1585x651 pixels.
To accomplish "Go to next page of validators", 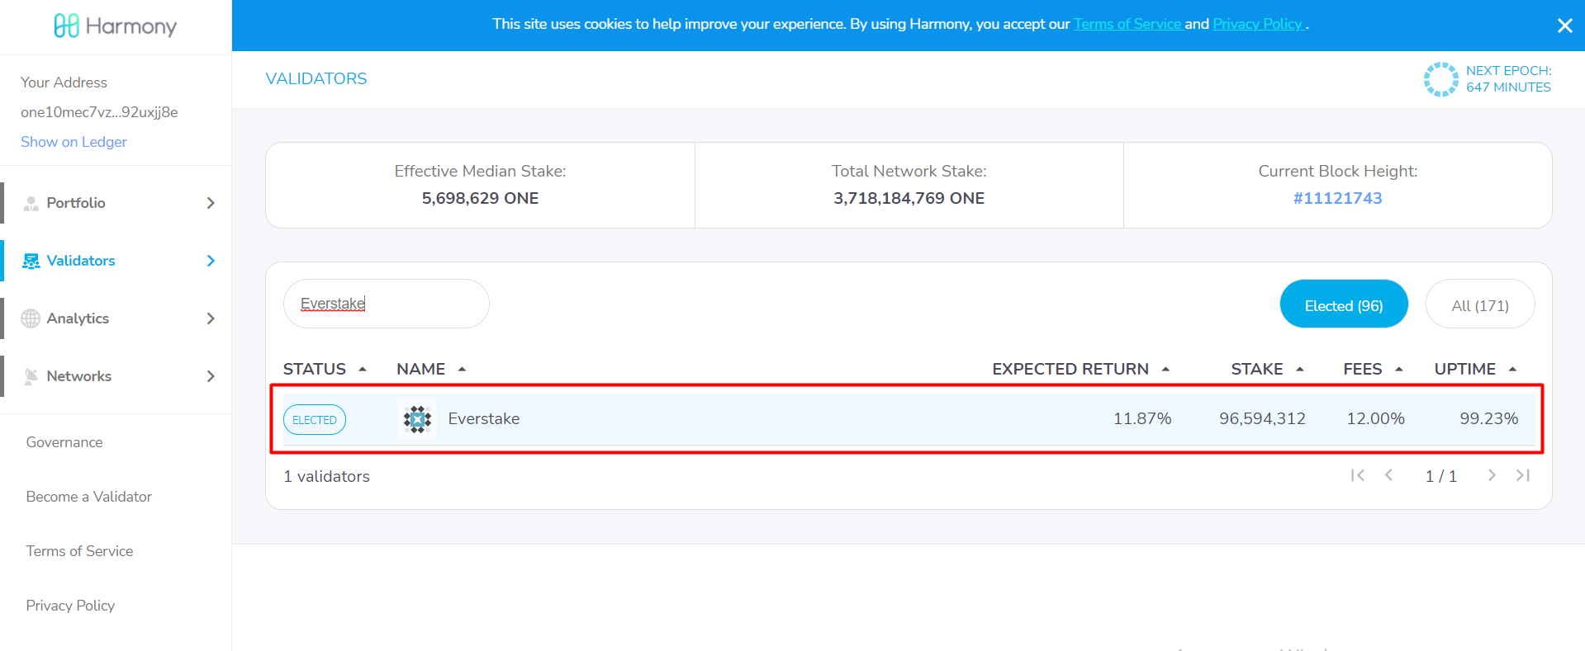I will (1492, 475).
